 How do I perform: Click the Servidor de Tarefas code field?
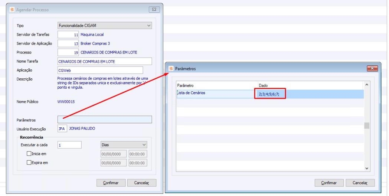[68, 35]
